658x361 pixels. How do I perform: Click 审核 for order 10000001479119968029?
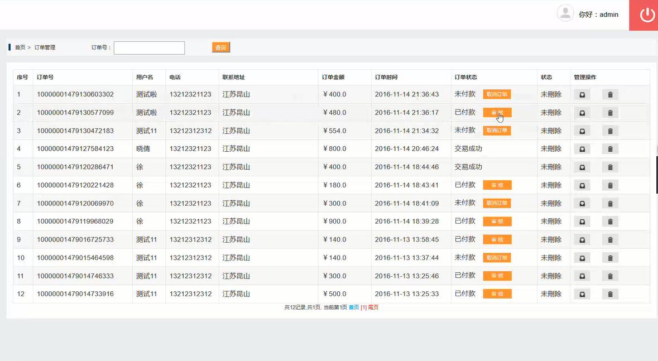(497, 221)
